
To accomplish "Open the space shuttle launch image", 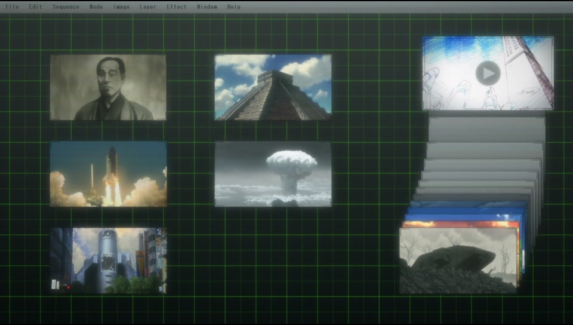I will (108, 174).
